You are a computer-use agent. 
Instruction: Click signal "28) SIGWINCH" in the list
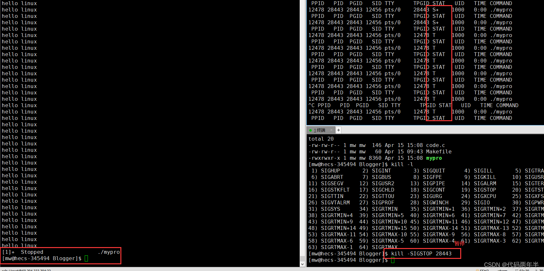[429, 203]
